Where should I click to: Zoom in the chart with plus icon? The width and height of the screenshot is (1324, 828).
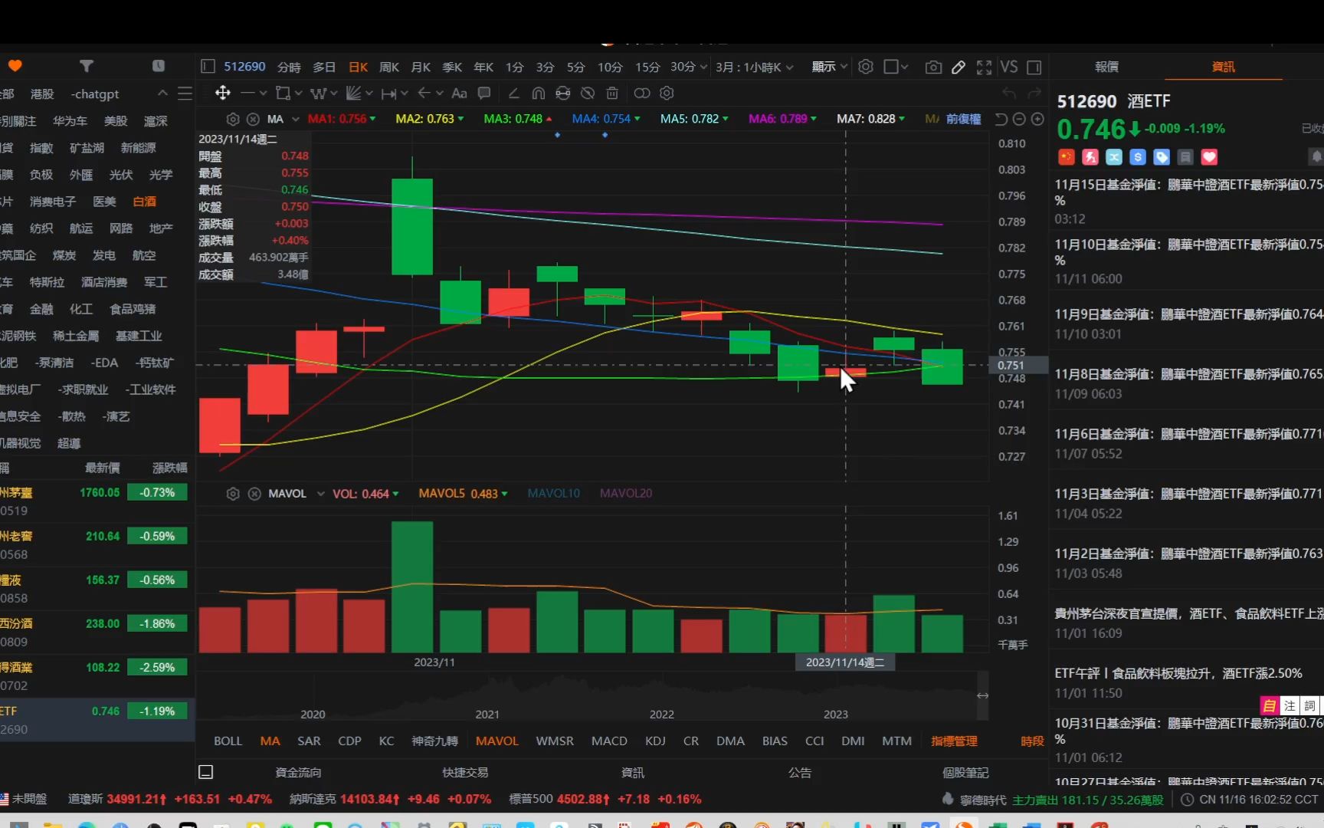pyautogui.click(x=1037, y=119)
